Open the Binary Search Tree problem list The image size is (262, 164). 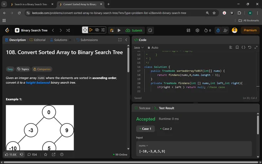[31, 30]
